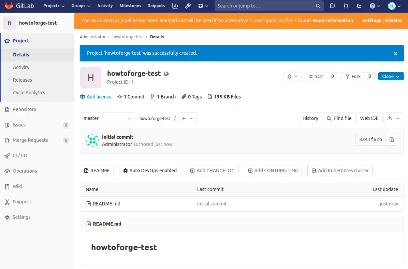Viewport: 408px width, 269px height.
Task: Click the instance statistics chart icon
Action: [175, 6]
